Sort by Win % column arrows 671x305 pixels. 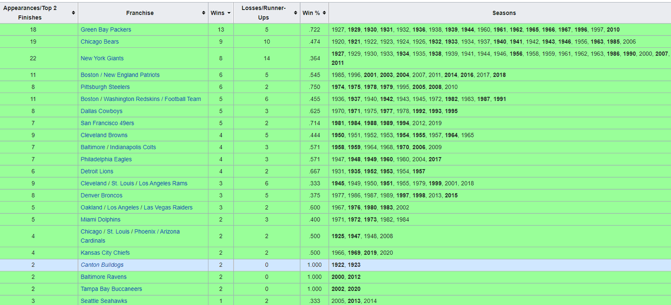(x=324, y=13)
